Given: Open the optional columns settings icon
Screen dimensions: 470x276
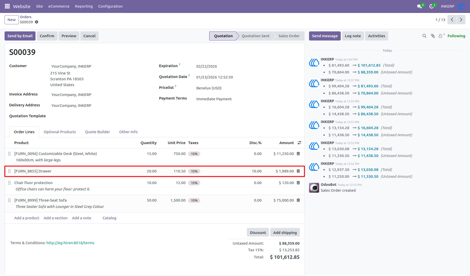Looking at the screenshot, I should pyautogui.click(x=299, y=143).
